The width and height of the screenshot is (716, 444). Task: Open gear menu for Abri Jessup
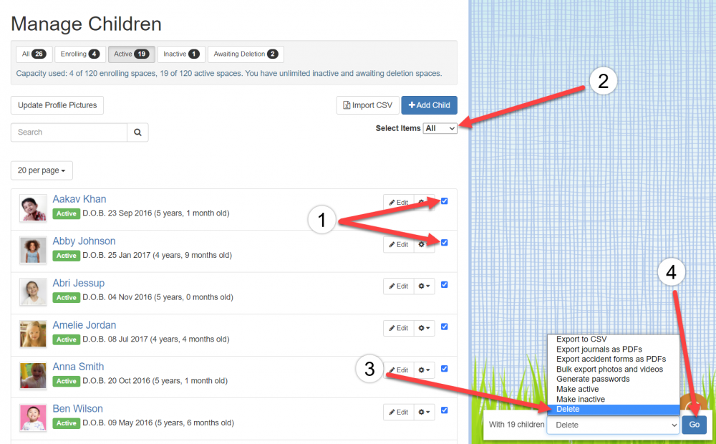click(424, 286)
